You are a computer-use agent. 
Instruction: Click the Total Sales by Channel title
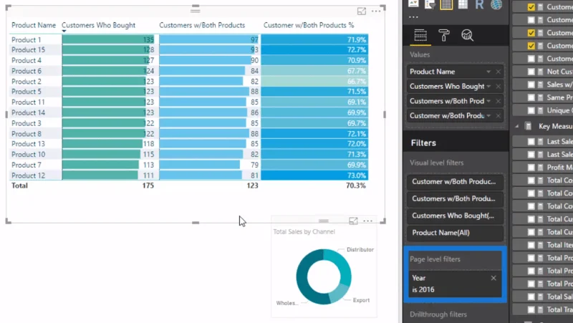(304, 231)
